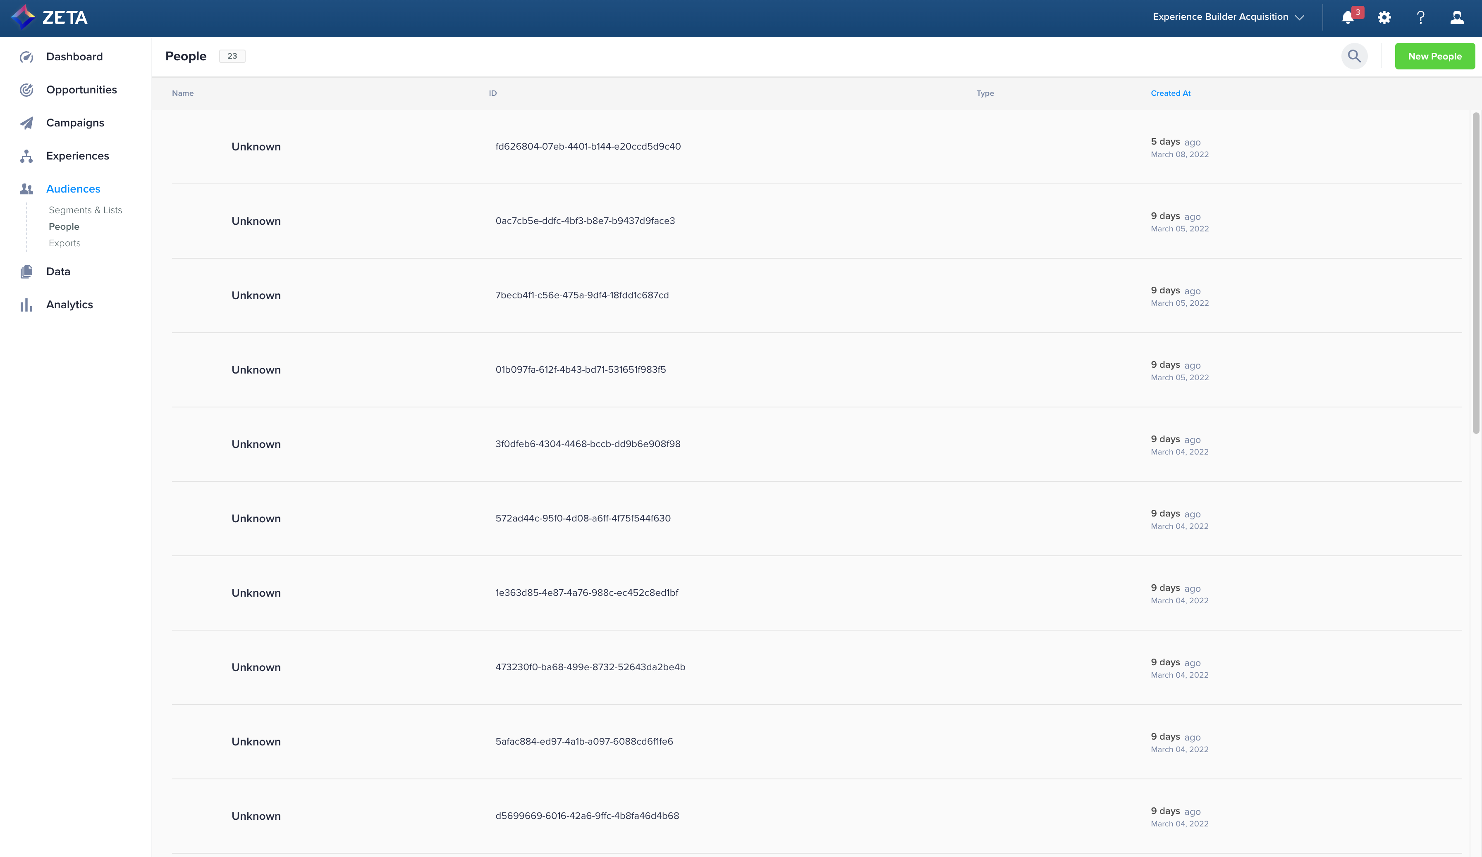Open the help question mark
This screenshot has width=1482, height=857.
1420,18
